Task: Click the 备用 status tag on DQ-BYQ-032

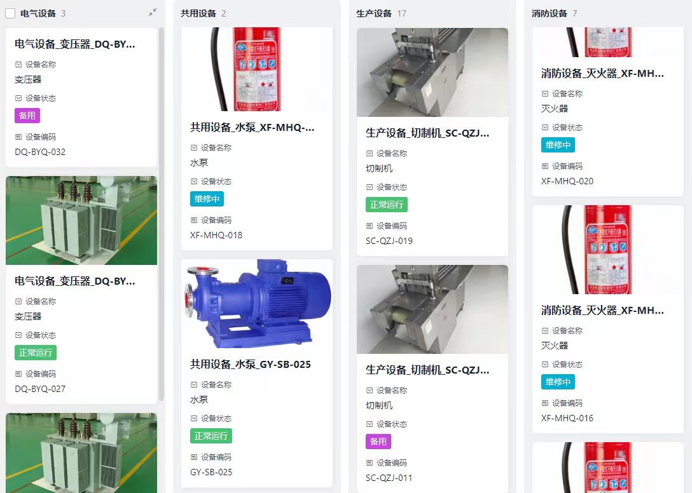Action: (x=27, y=116)
